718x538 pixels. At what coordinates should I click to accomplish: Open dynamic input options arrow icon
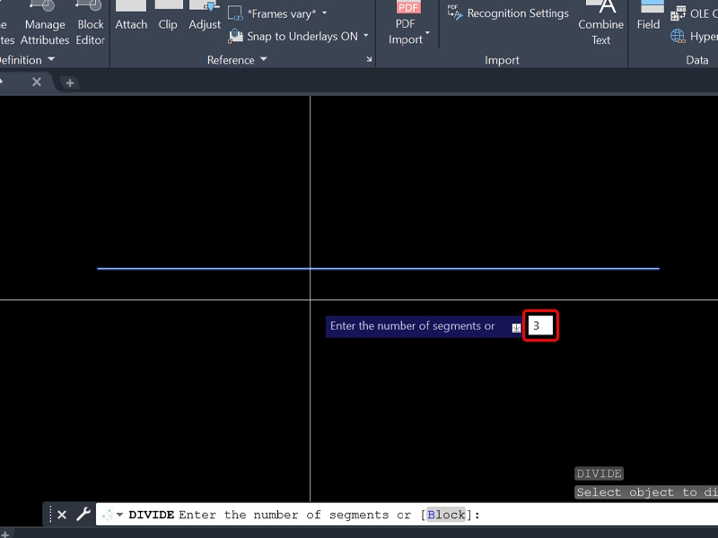(x=516, y=327)
